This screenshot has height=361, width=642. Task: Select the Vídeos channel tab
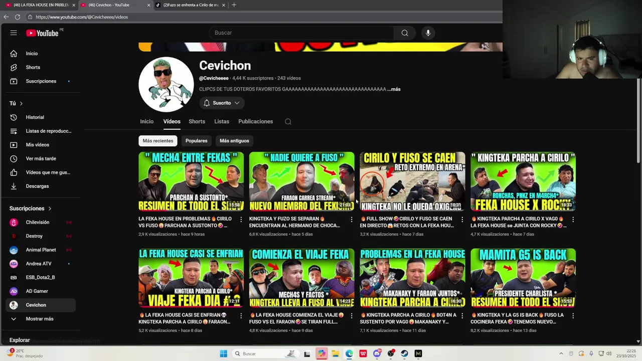click(x=172, y=121)
